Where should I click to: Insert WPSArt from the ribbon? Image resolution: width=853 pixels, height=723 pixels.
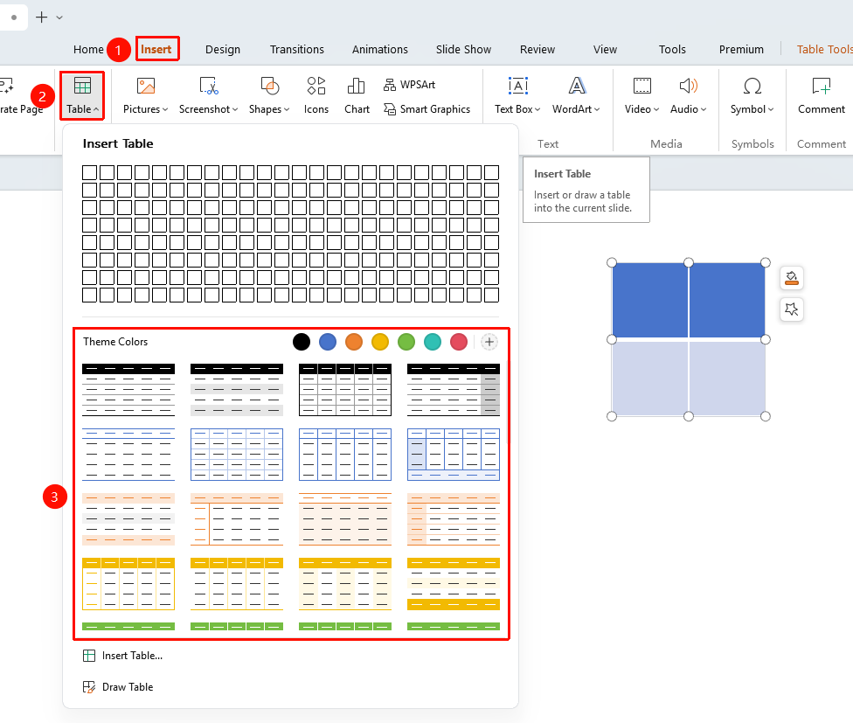point(410,85)
